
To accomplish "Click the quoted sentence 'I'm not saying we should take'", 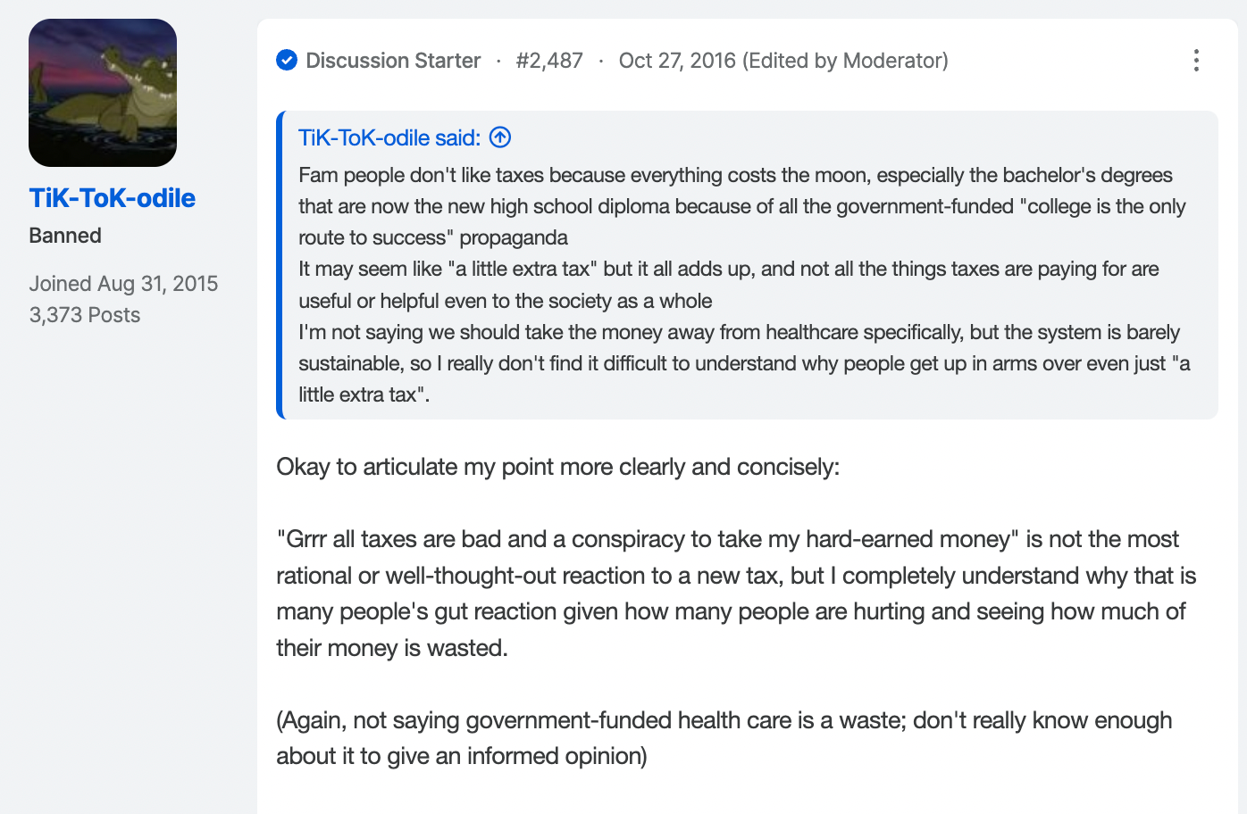I will coord(744,363).
